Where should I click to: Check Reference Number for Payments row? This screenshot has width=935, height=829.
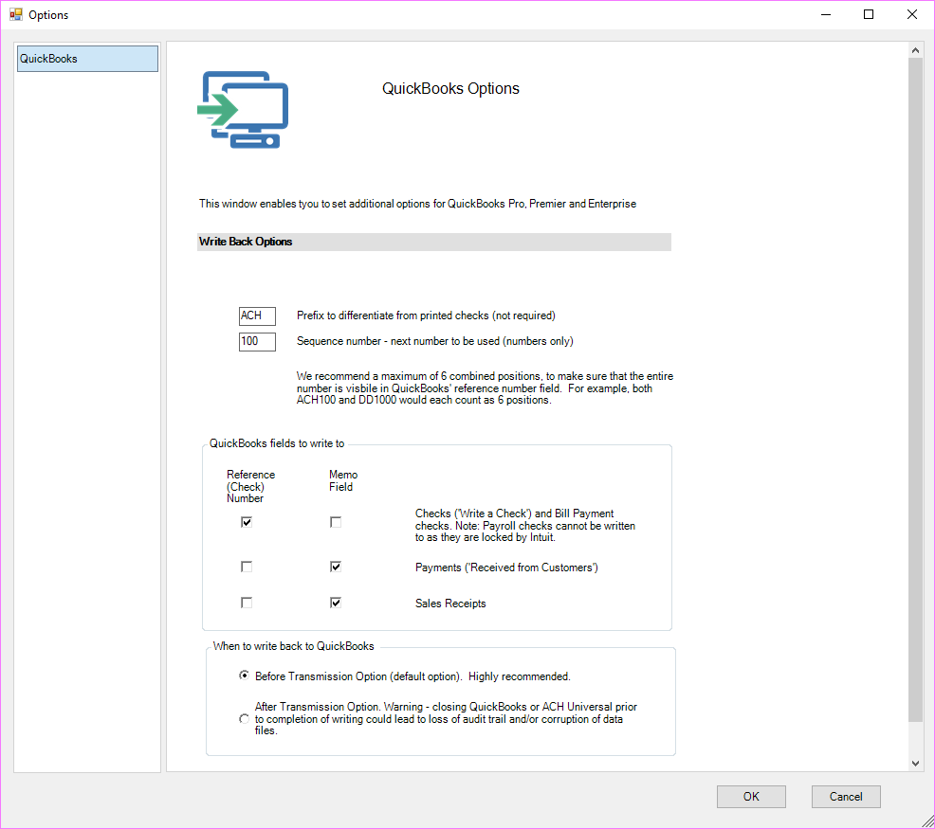click(x=246, y=566)
